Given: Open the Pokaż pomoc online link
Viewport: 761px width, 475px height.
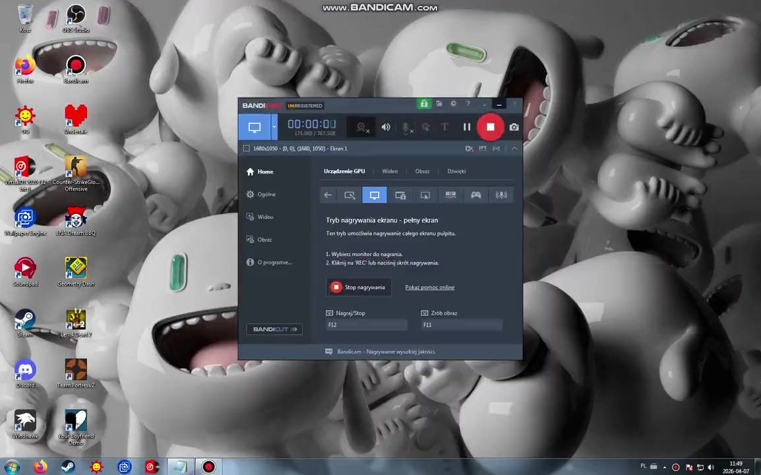Looking at the screenshot, I should 429,288.
